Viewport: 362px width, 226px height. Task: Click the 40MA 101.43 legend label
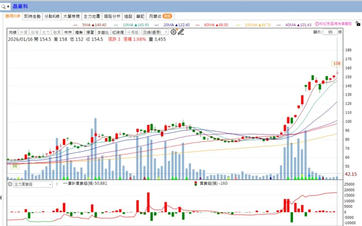point(298,25)
